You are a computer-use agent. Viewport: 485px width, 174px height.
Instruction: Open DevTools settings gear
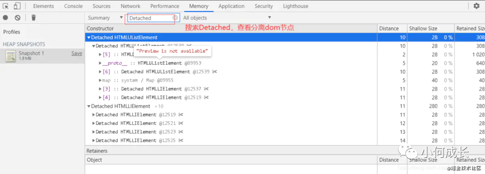(x=476, y=6)
